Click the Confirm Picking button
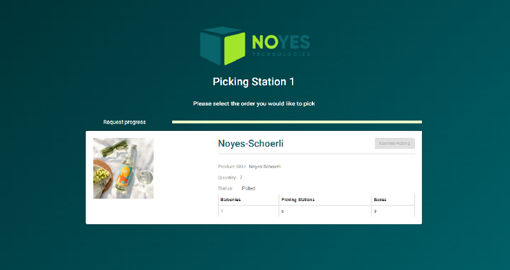Viewport: 510px width, 270px height. pyautogui.click(x=395, y=144)
